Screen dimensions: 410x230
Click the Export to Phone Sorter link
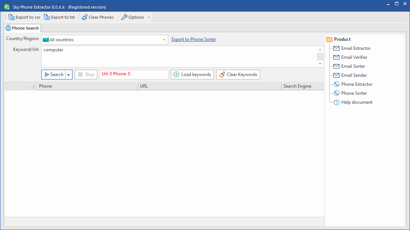tap(194, 39)
